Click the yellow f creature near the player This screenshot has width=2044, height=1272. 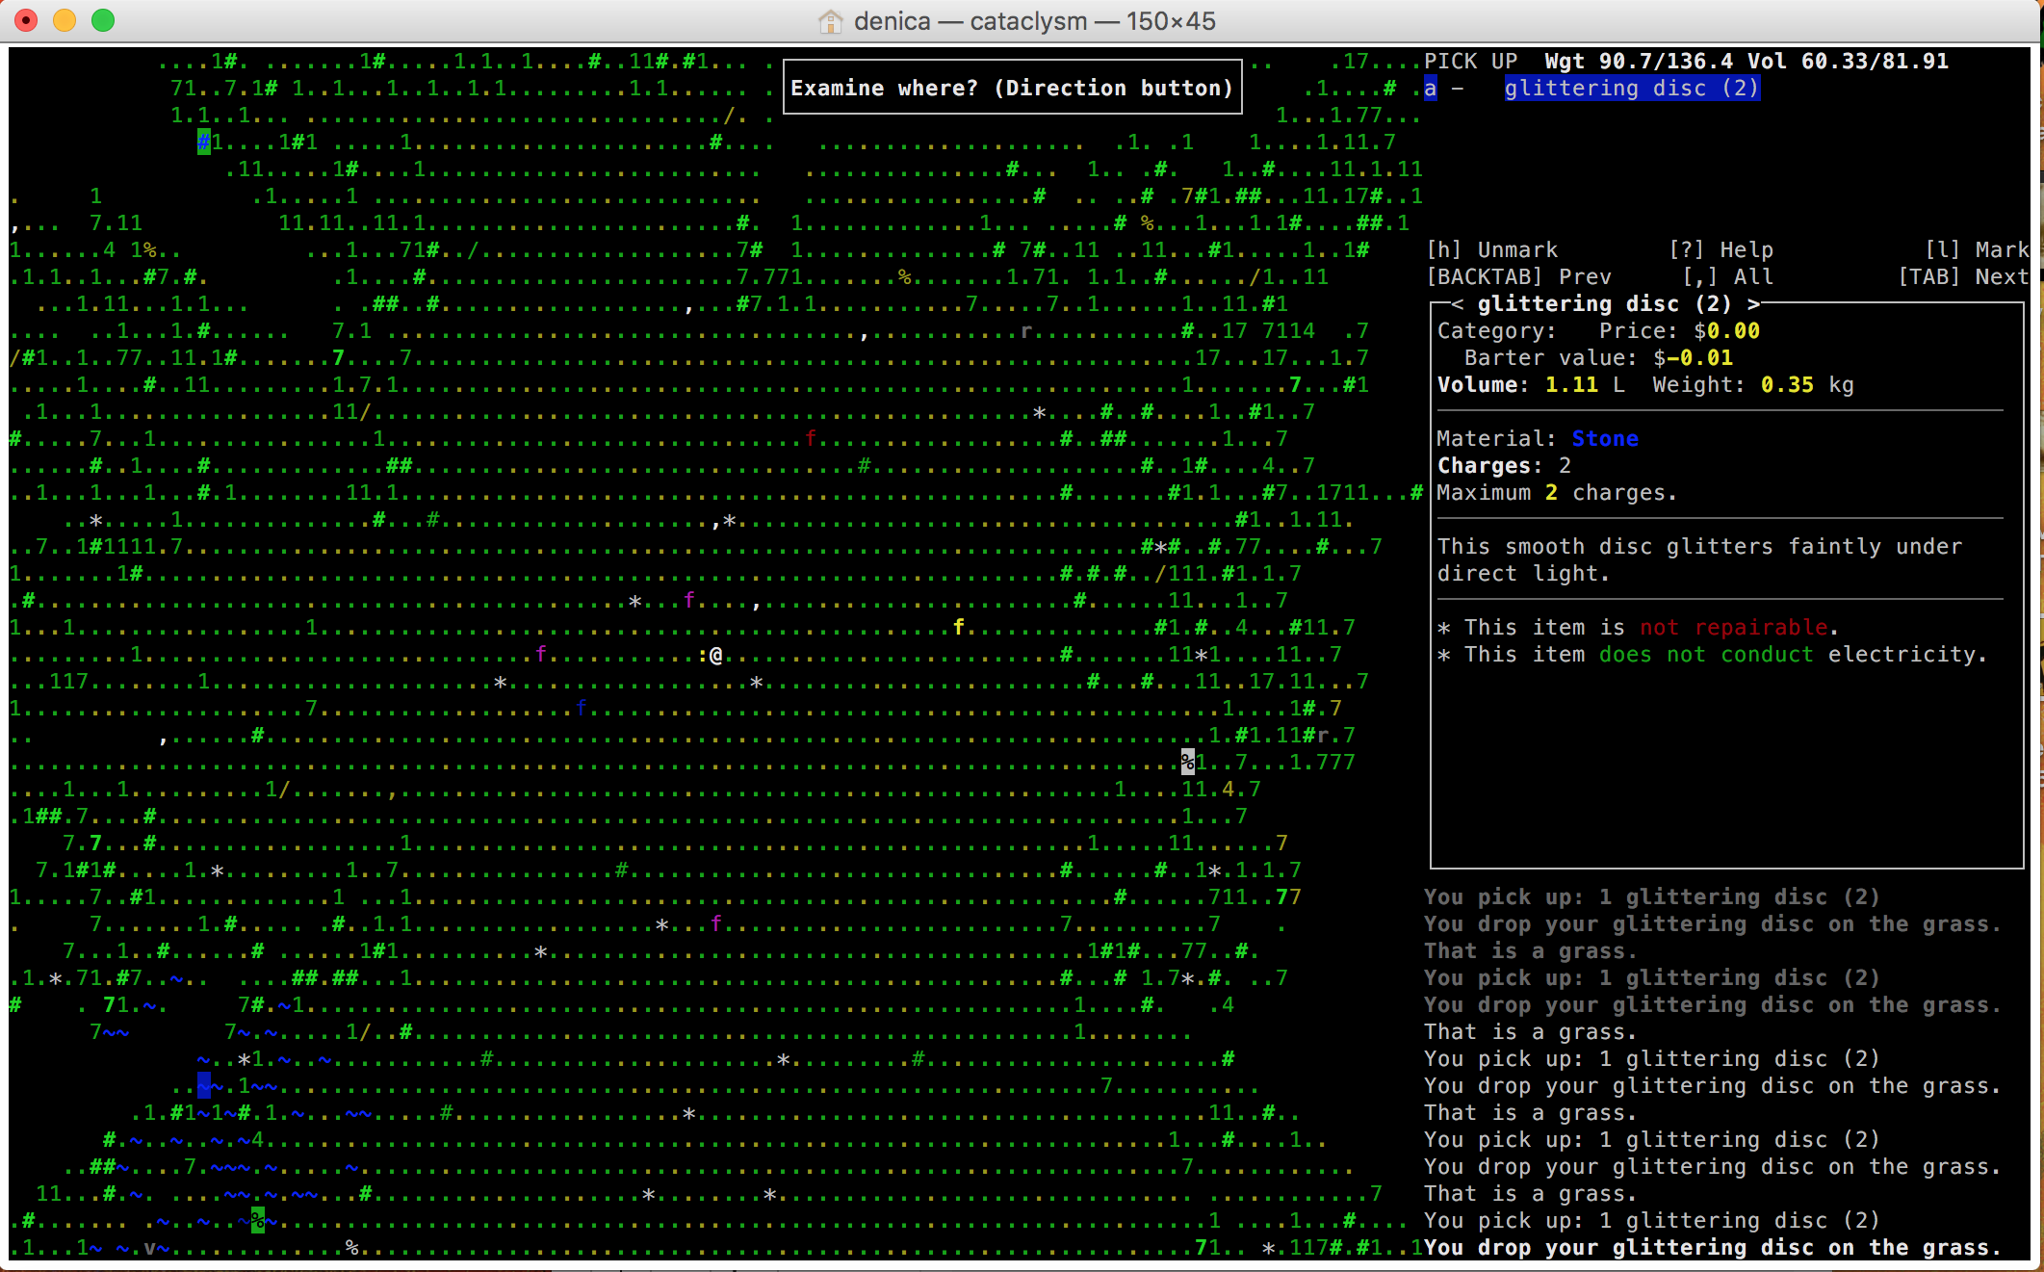pyautogui.click(x=958, y=627)
